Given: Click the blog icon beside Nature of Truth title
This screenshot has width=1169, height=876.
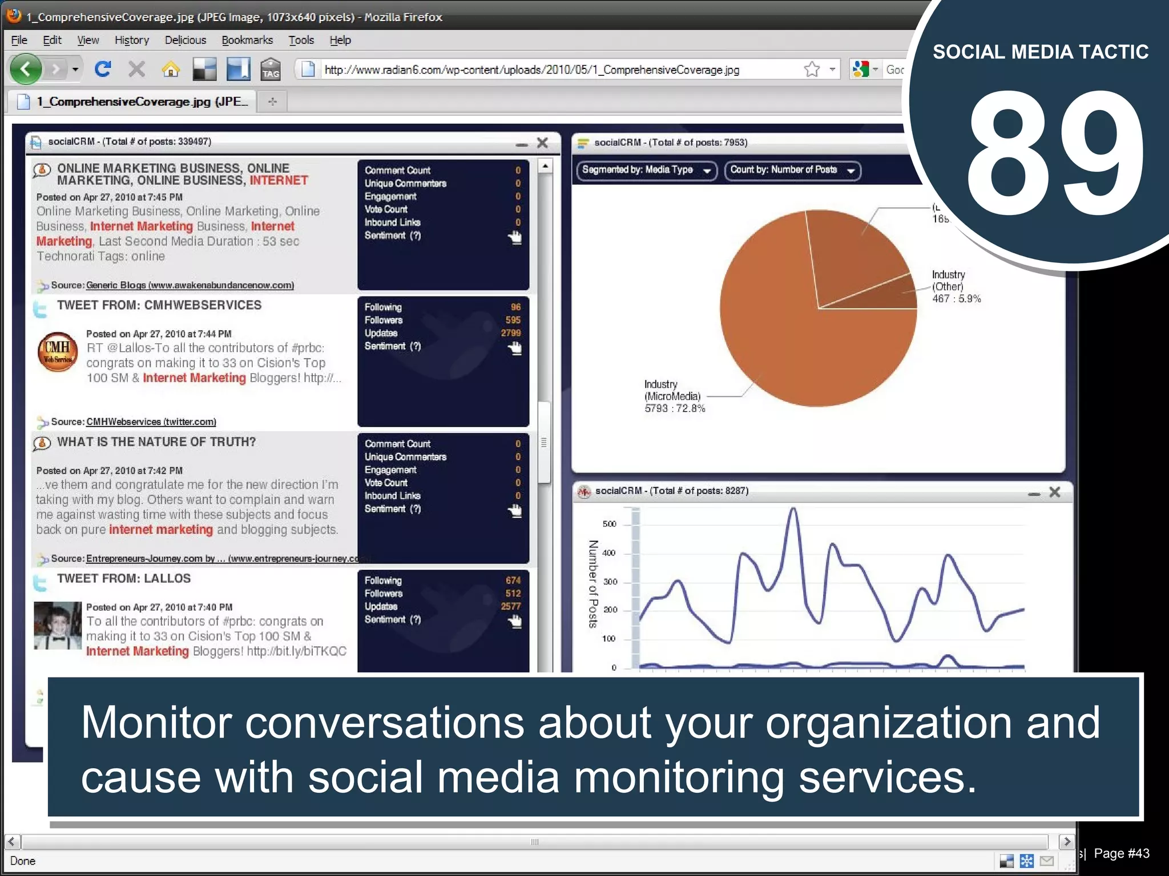Looking at the screenshot, I should 41,443.
